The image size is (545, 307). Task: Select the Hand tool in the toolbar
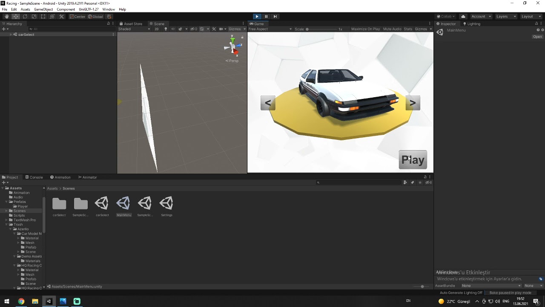coord(6,16)
